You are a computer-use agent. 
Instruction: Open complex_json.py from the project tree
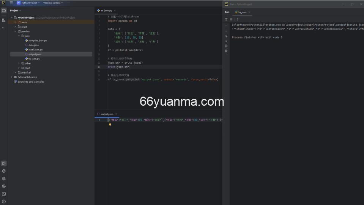pos(37,41)
